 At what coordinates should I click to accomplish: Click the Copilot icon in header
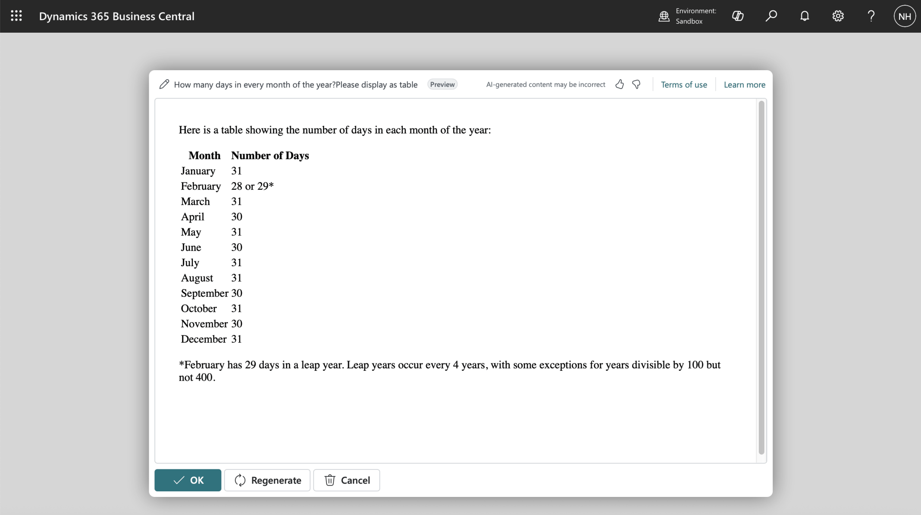click(738, 16)
